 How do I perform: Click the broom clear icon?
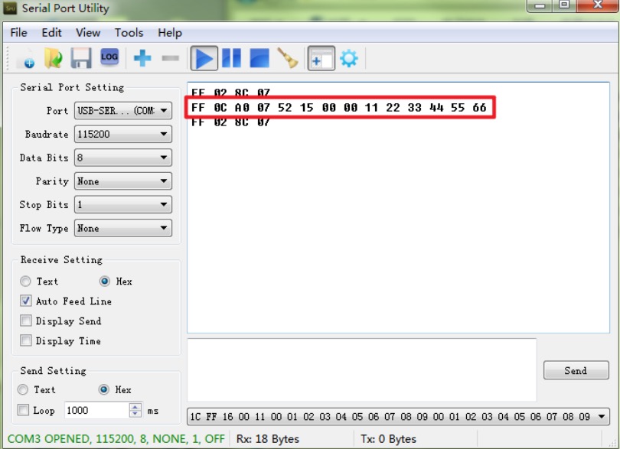(x=288, y=58)
